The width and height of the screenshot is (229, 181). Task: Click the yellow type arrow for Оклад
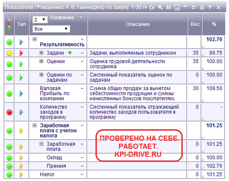point(21,157)
